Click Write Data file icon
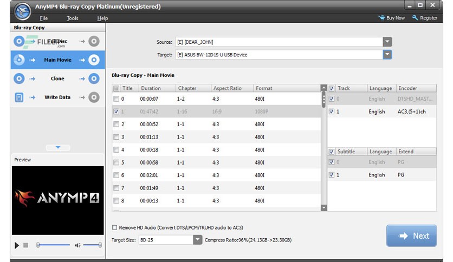The height and width of the screenshot is (262, 453). coord(19,97)
